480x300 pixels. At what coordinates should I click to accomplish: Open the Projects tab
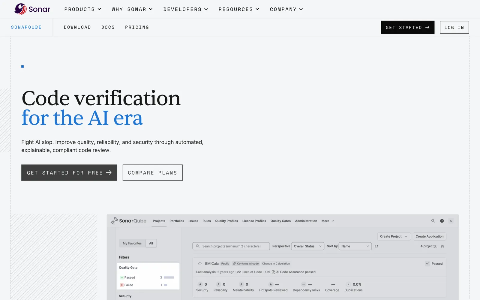[159, 221]
